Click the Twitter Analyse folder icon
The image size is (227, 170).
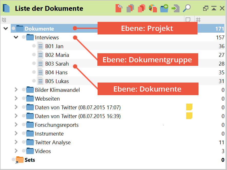click(30, 142)
